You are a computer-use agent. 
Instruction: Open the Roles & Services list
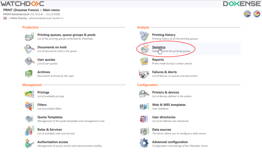click(49, 129)
